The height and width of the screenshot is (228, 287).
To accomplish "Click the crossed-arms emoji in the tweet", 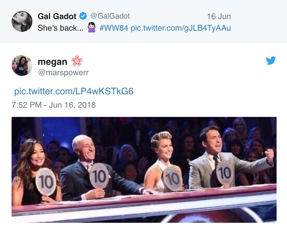I will (91, 28).
